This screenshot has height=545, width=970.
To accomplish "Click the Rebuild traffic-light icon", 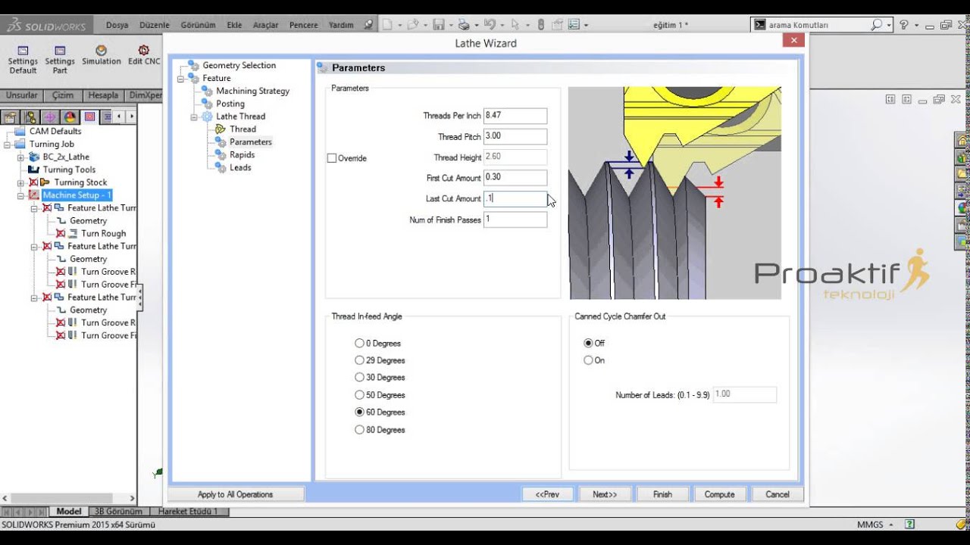I will tap(540, 24).
